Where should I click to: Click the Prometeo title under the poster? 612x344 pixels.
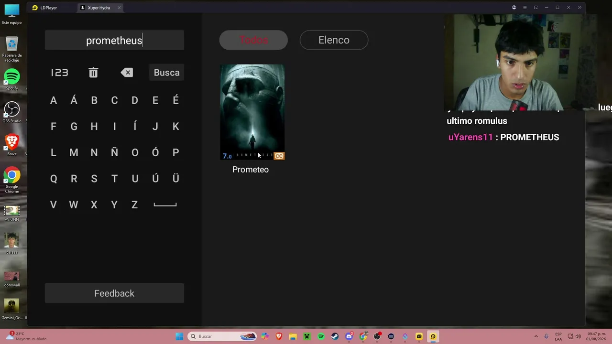click(251, 170)
